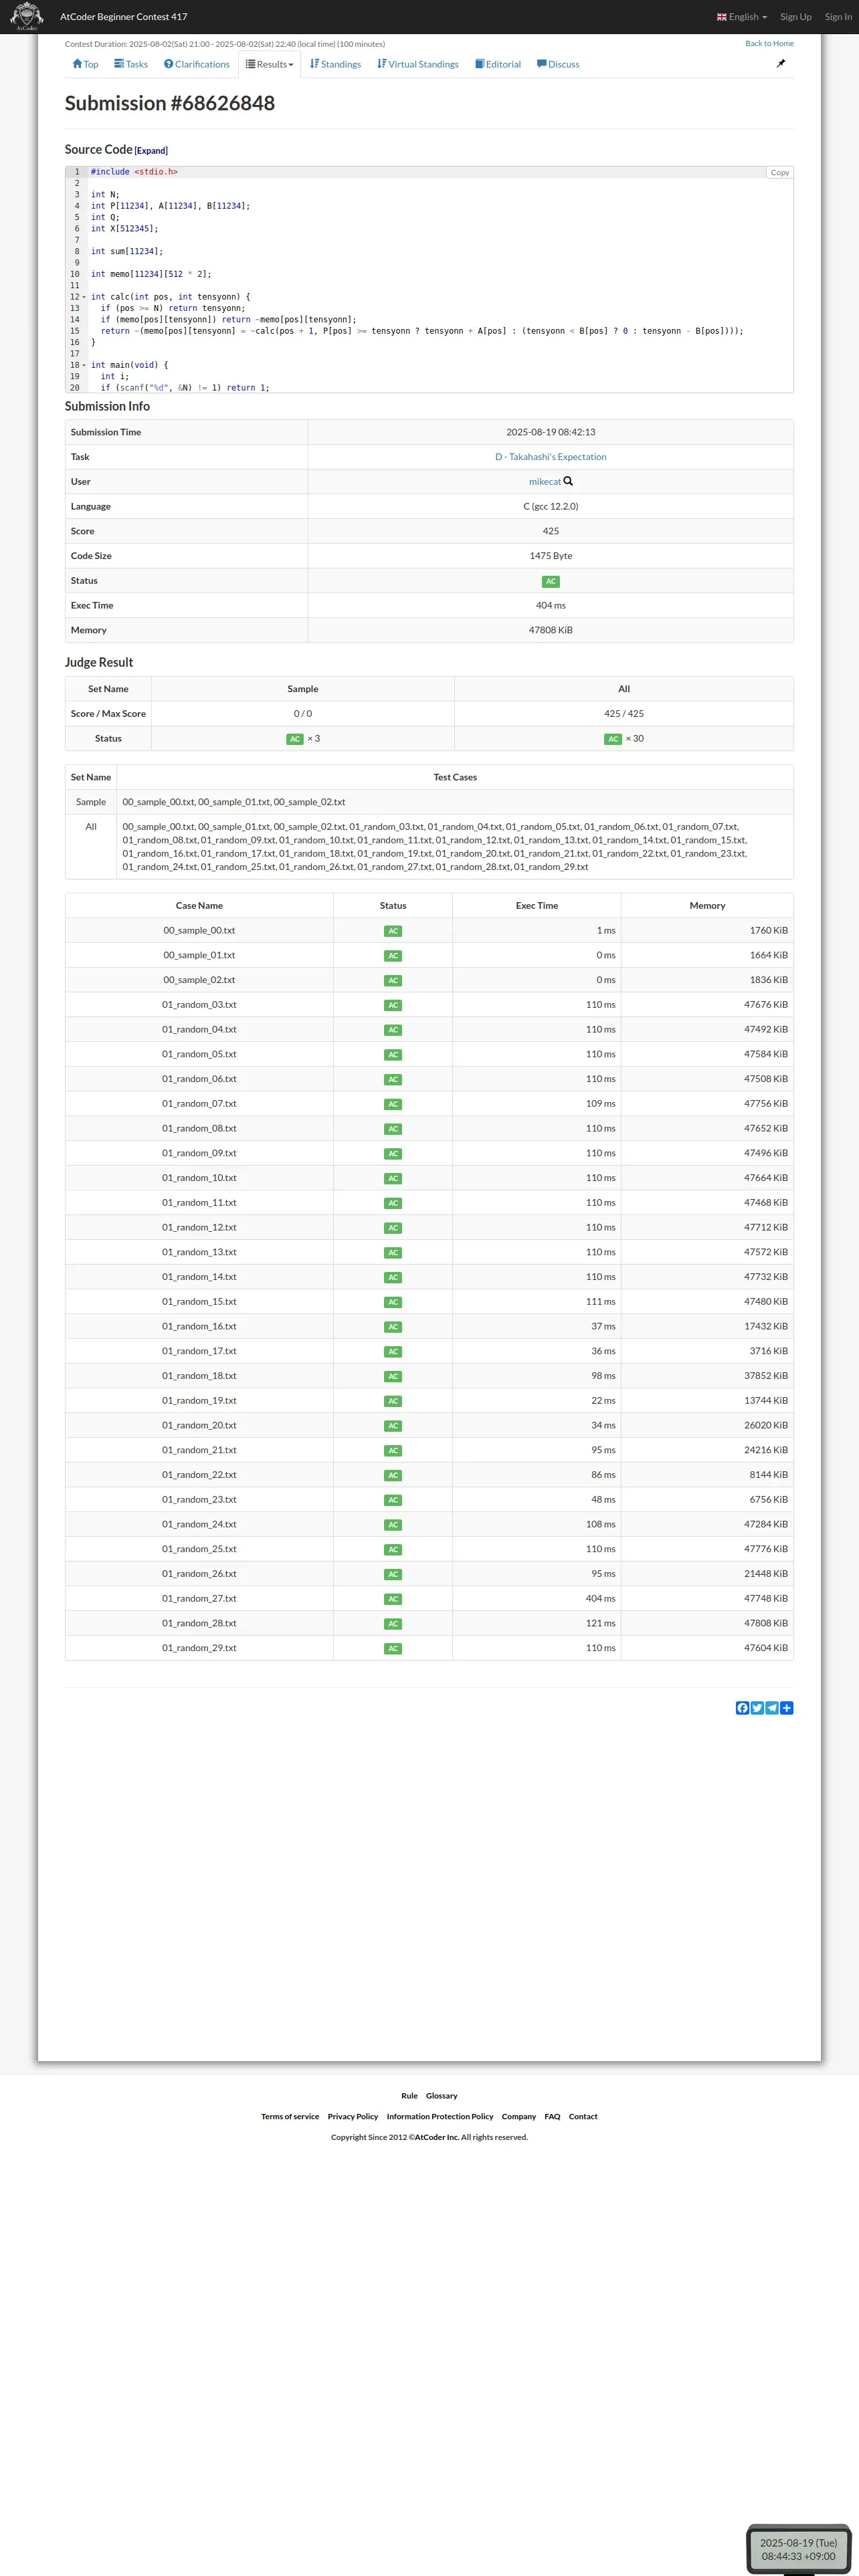Collapse main function fold at line 18
This screenshot has width=859, height=2576.
[x=84, y=365]
